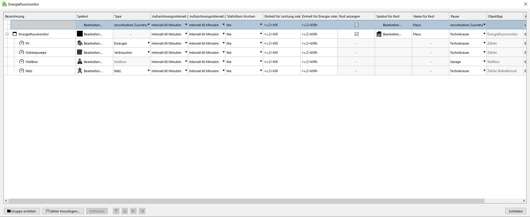
Task: Click the Energieflussmonitor app icon in title bar
Action: (4, 4)
